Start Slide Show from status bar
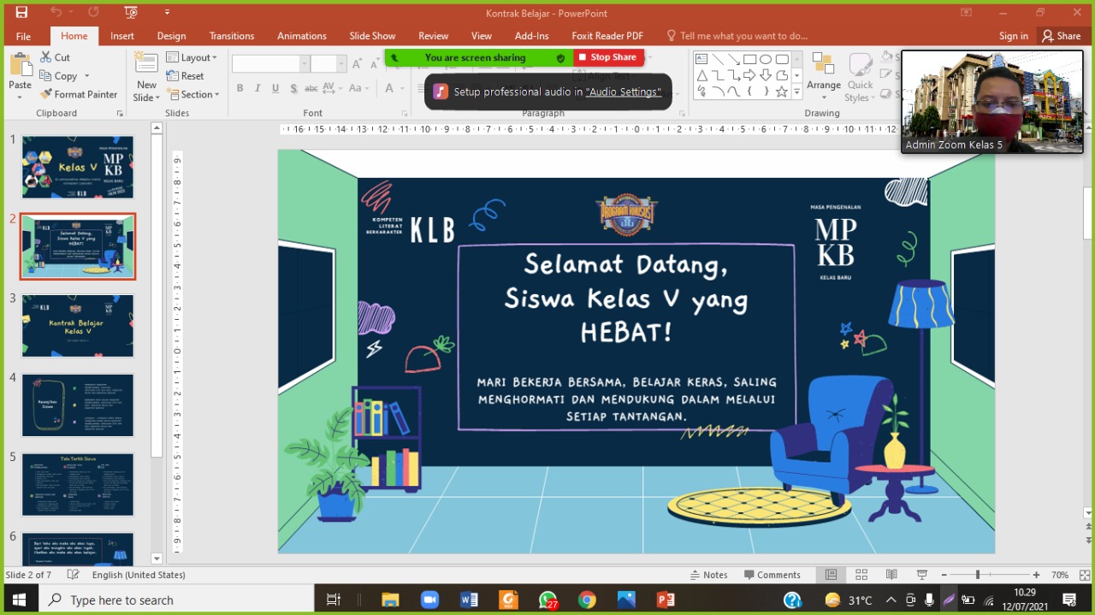This screenshot has height=615, width=1095. (922, 575)
